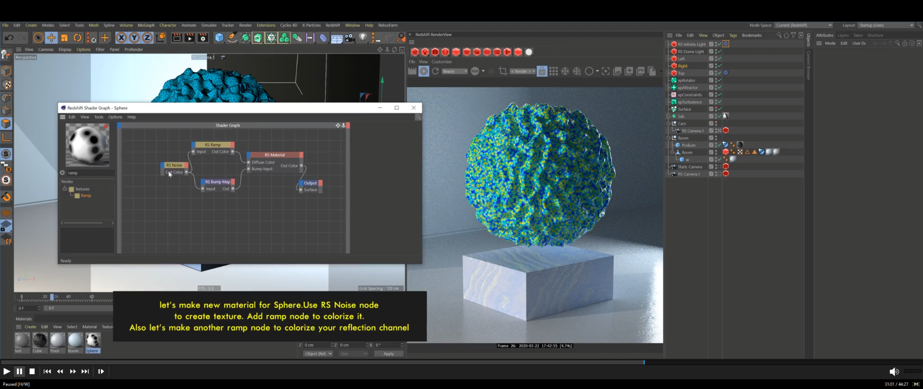Select the crop region tool in RenderView
The image size is (923, 389).
coord(503,71)
